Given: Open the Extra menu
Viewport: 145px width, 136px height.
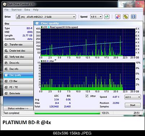Looking at the screenshot, I should tap(27, 10).
